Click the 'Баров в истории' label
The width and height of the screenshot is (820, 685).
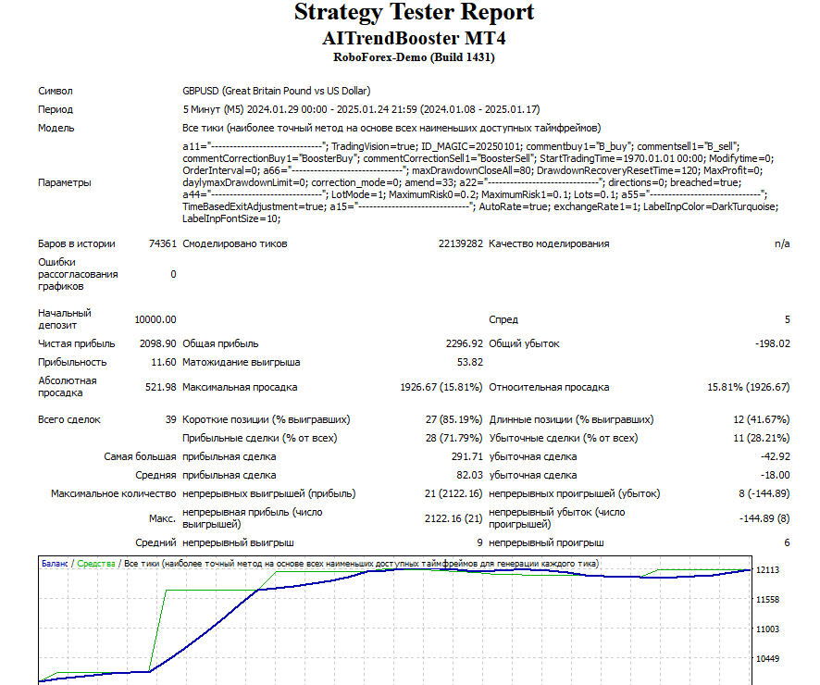click(x=76, y=243)
